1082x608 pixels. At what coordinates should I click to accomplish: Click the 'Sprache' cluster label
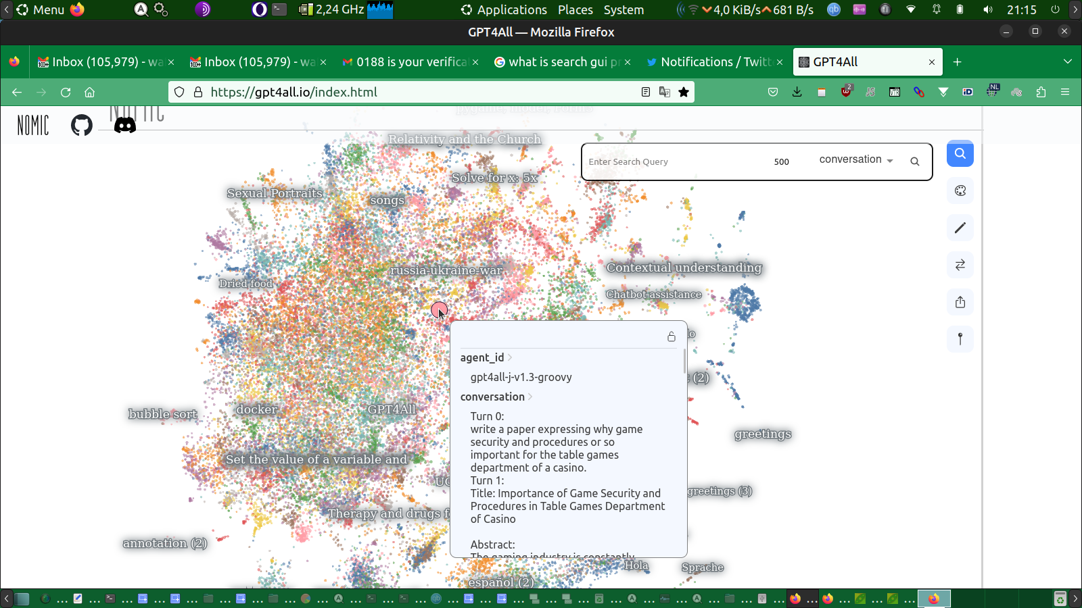click(x=703, y=567)
